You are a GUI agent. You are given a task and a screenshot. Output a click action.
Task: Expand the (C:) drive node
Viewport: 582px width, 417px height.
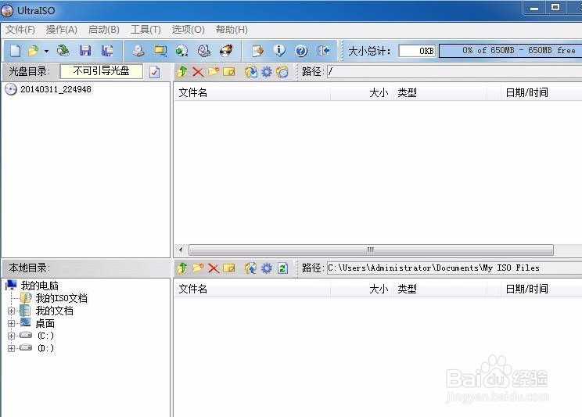click(11, 336)
